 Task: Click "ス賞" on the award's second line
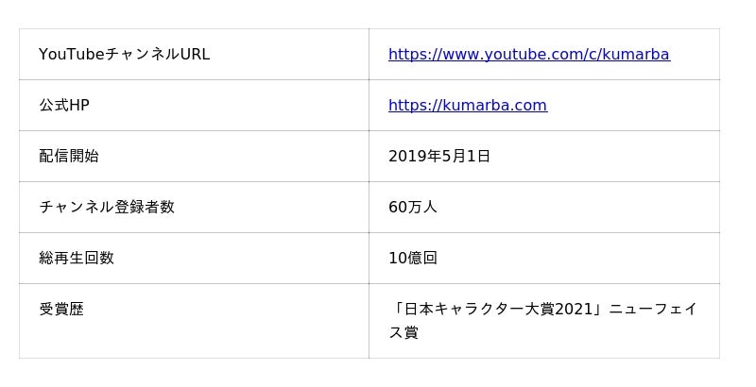point(404,332)
